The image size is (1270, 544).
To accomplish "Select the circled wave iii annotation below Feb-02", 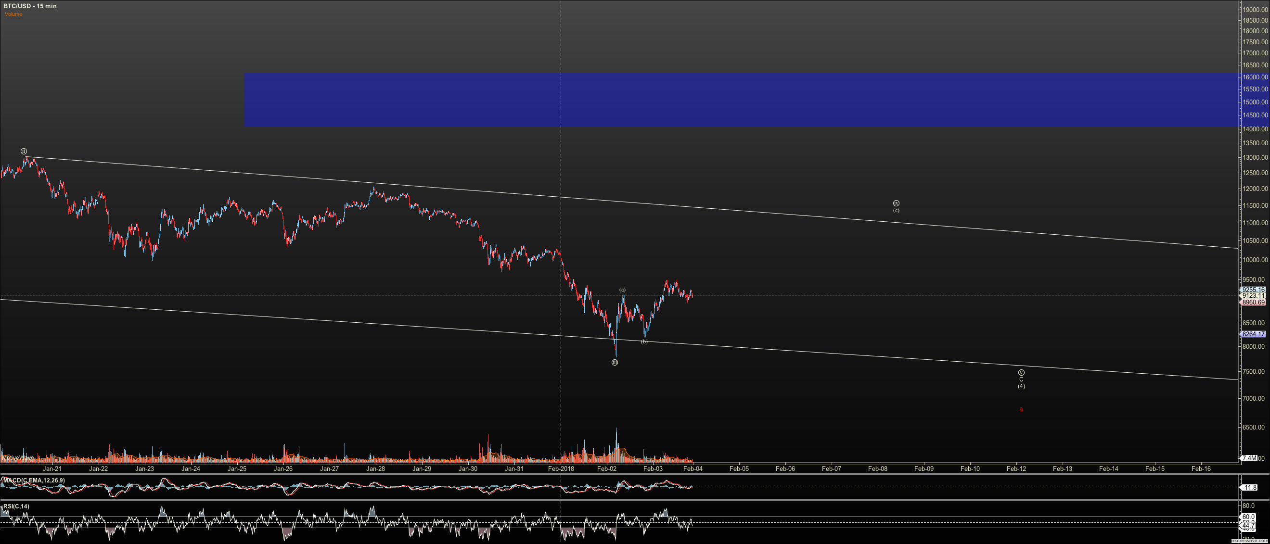I will point(614,362).
